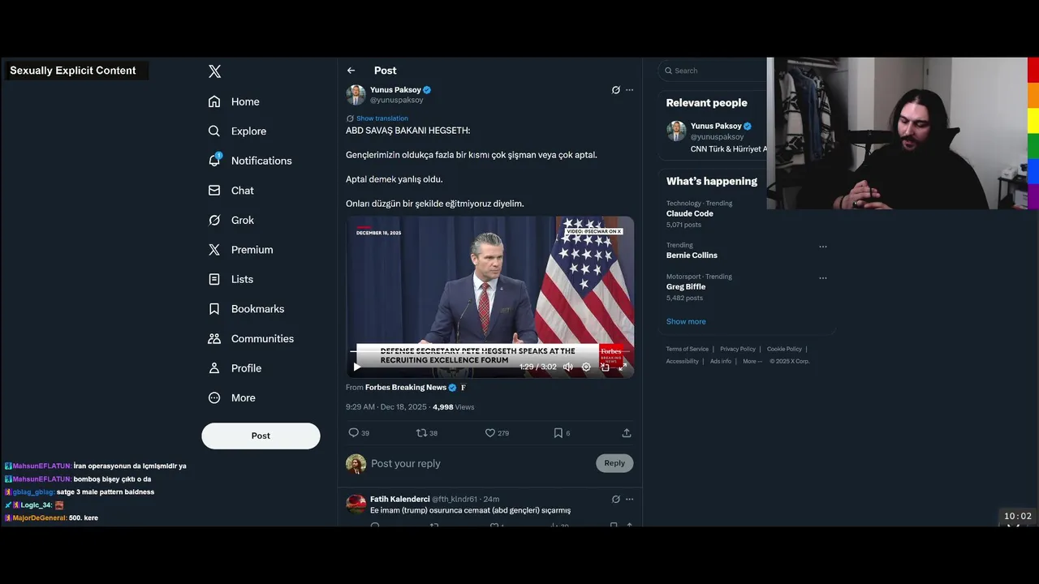1039x584 pixels.
Task: Open three-dot menu on Yunus Paksoy's post
Action: tap(629, 90)
